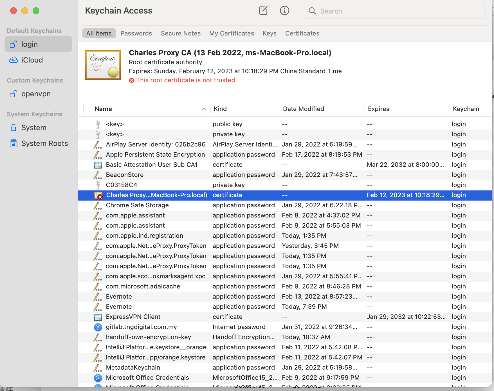
Task: Click the openvpn keychain padlock icon
Action: click(x=14, y=94)
